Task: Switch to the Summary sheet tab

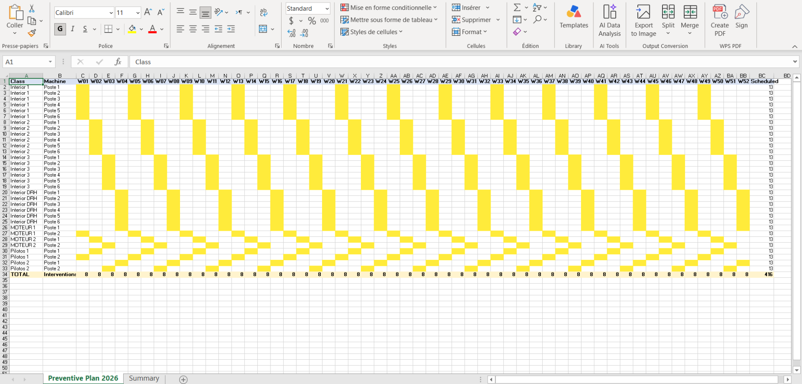Action: (144, 378)
